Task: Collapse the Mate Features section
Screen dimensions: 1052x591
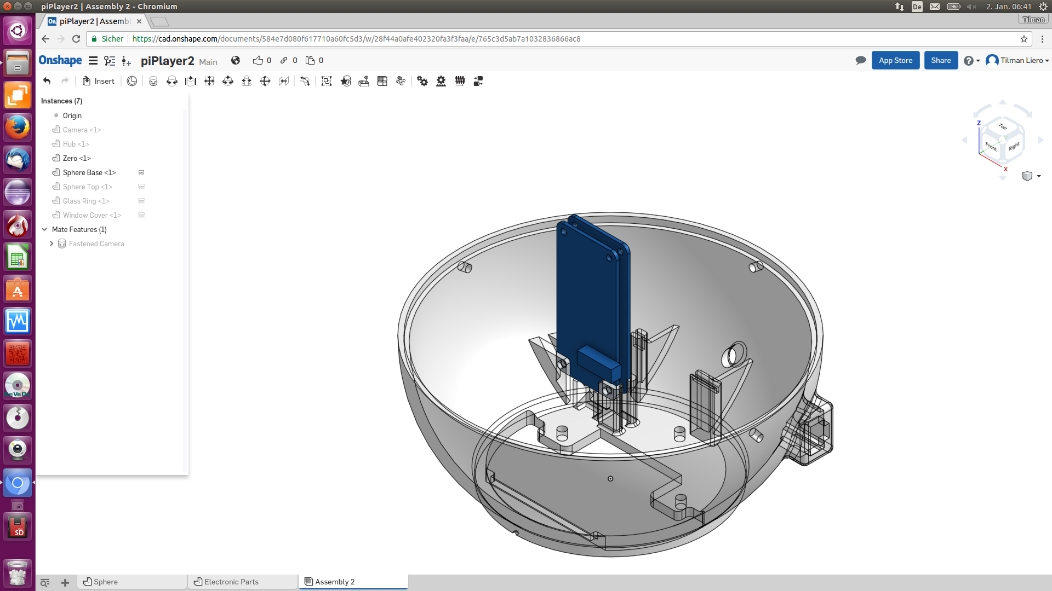Action: (x=44, y=229)
